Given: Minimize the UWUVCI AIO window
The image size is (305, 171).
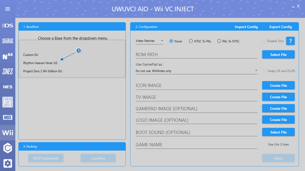Looking at the screenshot, I should click(x=293, y=7).
